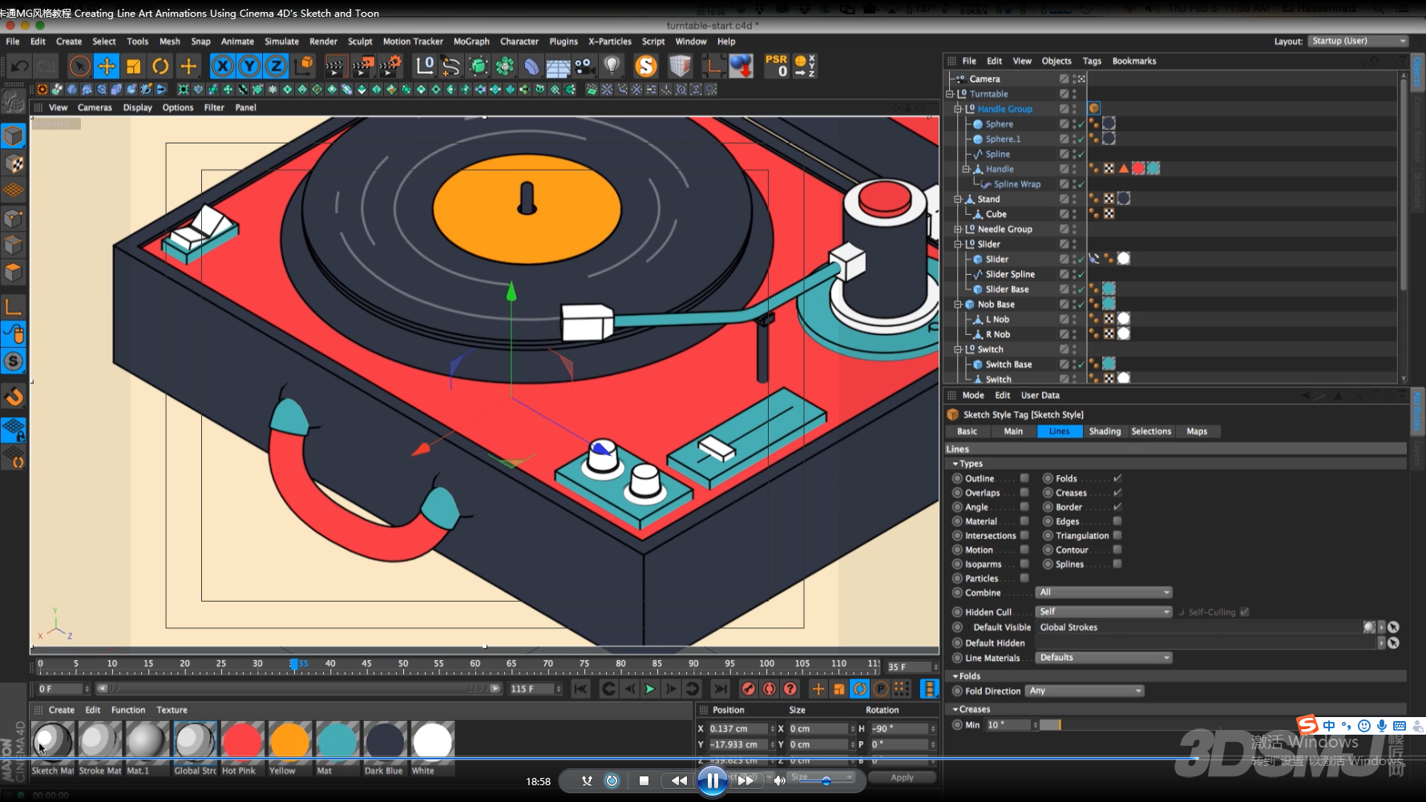The width and height of the screenshot is (1426, 802).
Task: Click the Live Selection tool icon
Action: (79, 66)
